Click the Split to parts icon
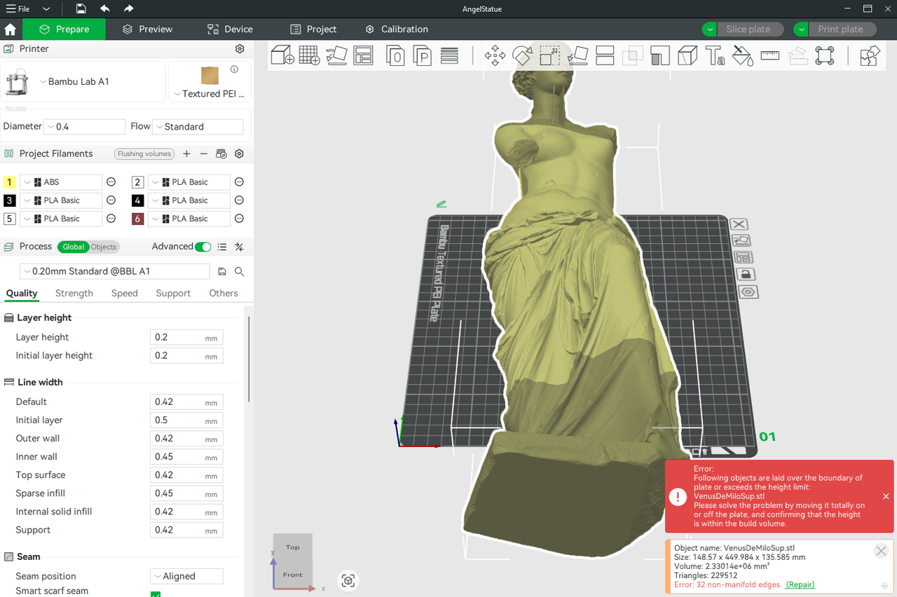The height and width of the screenshot is (597, 897). click(423, 55)
